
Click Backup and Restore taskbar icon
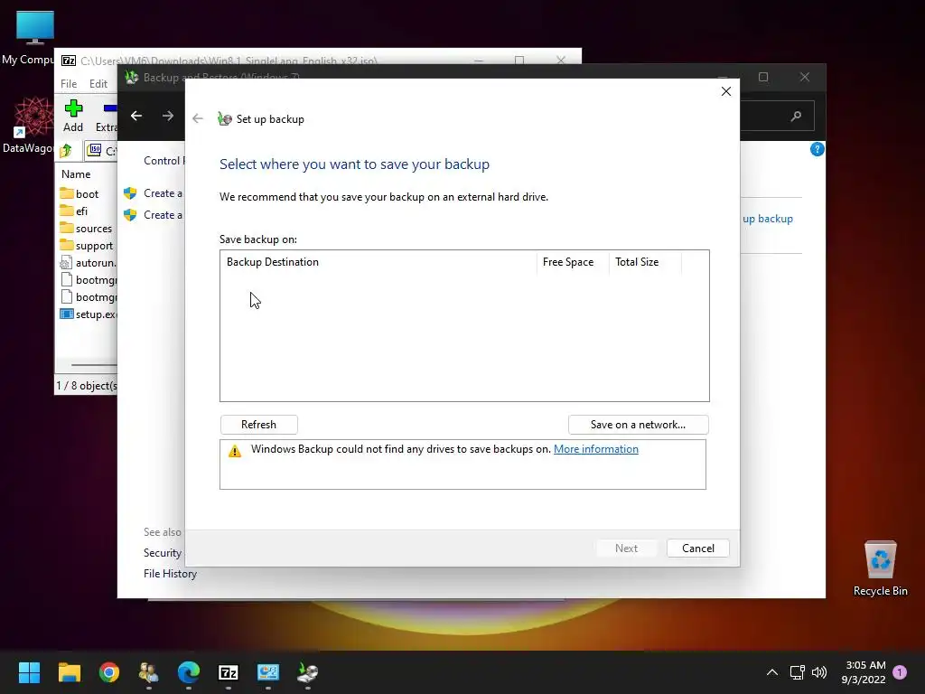pyautogui.click(x=307, y=672)
